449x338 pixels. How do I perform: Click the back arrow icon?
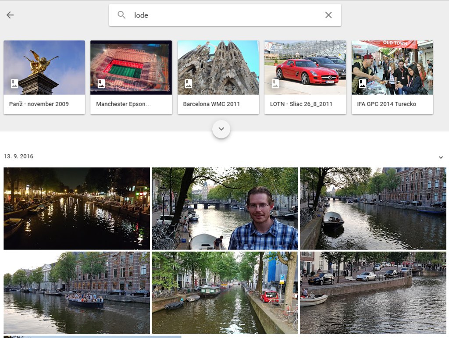coord(10,15)
